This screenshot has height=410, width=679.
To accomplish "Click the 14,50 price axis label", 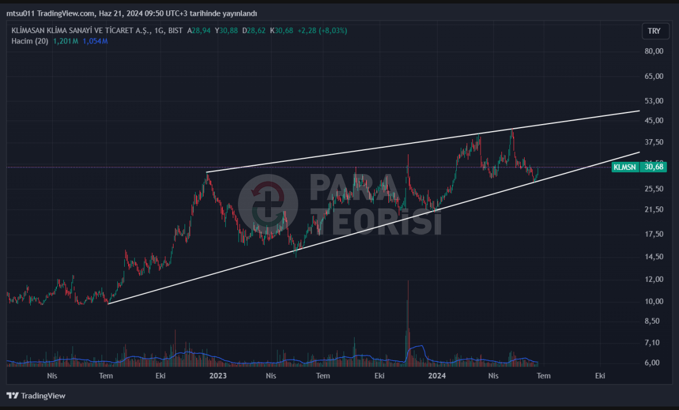I will pos(654,256).
